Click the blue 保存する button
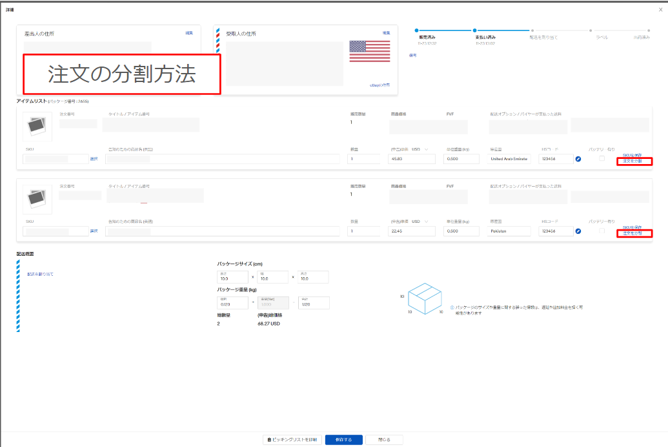 pos(343,440)
